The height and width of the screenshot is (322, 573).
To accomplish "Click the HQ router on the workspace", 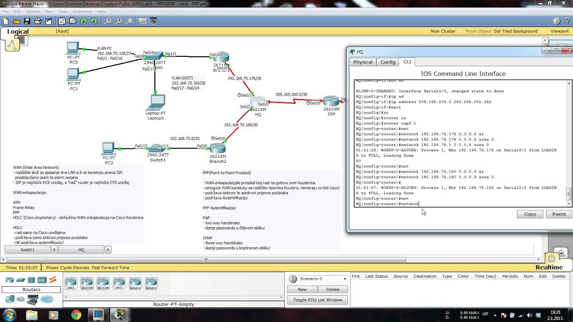I will 258,102.
